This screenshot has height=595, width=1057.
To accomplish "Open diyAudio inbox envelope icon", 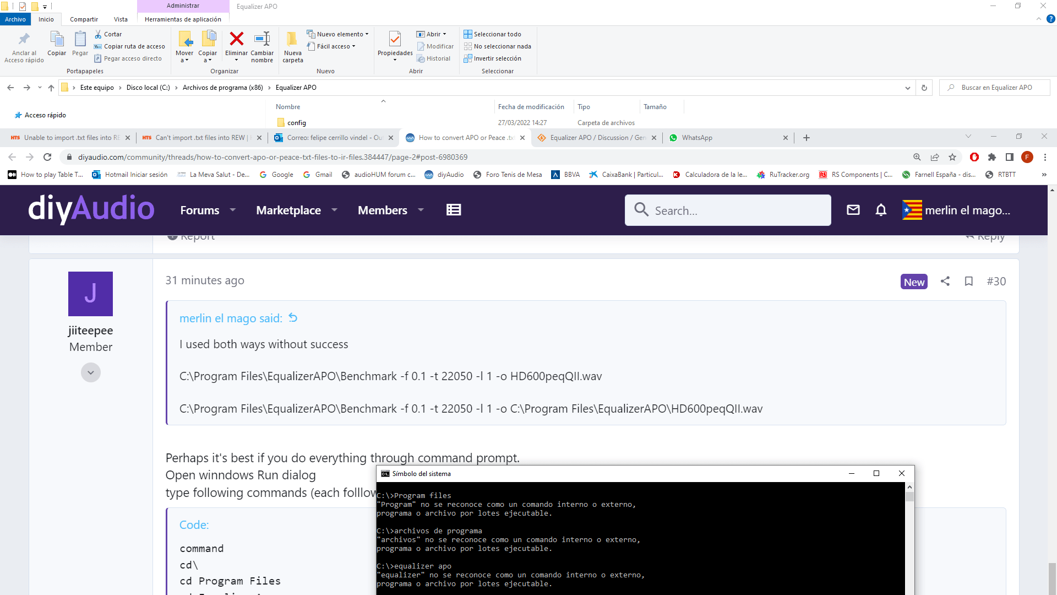I will point(853,210).
